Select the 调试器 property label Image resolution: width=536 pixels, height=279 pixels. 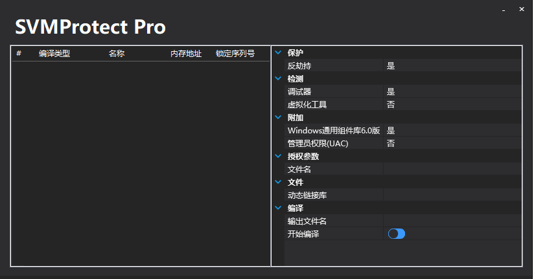[299, 91]
